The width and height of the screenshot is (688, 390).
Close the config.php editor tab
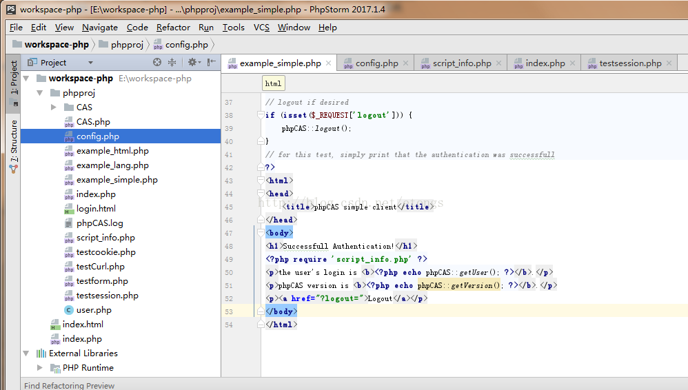(405, 63)
